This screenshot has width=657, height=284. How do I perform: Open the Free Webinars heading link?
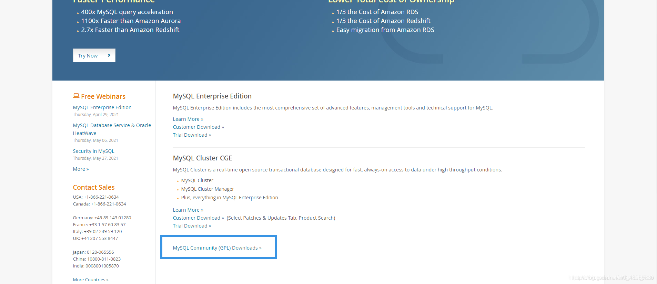[103, 96]
